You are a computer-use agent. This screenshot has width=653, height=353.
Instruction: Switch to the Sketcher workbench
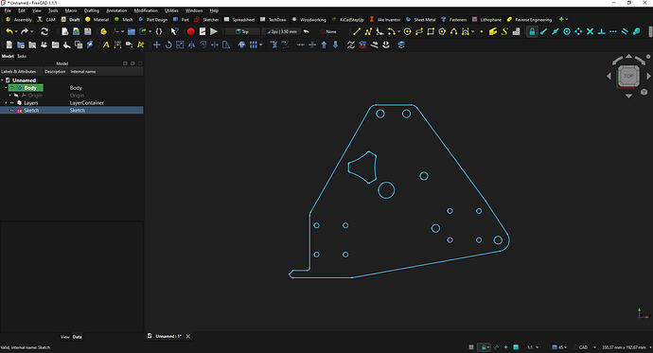tap(206, 20)
